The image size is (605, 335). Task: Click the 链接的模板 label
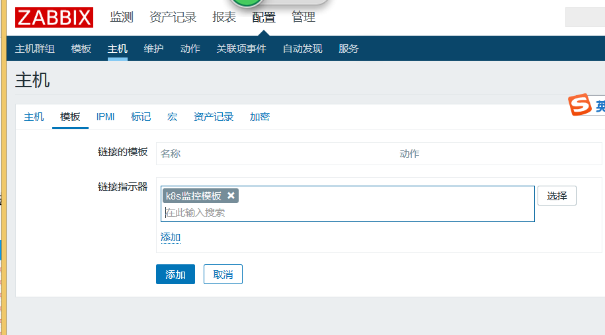(x=123, y=152)
